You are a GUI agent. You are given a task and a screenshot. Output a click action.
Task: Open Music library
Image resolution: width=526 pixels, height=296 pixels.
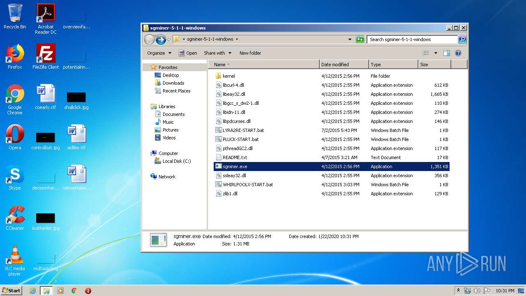click(x=164, y=122)
